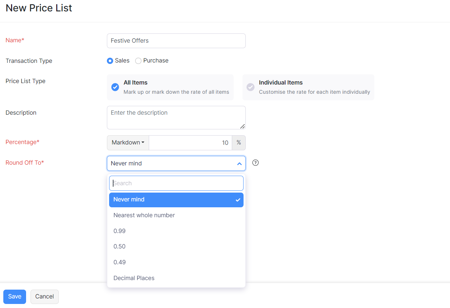Click the All Items checkmark icon
Image resolution: width=450 pixels, height=308 pixels.
click(x=115, y=87)
